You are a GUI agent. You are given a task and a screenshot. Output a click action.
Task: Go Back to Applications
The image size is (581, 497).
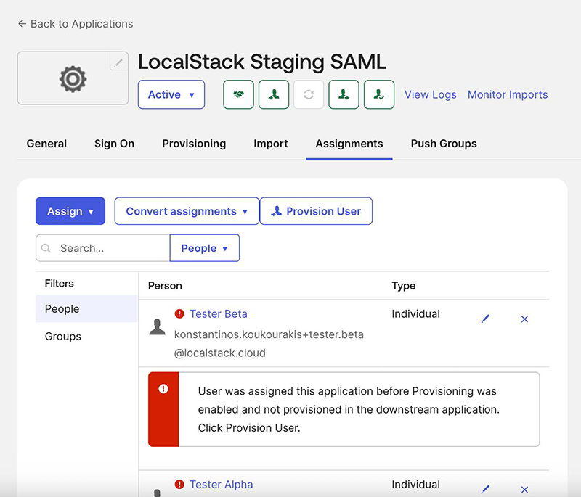coord(74,24)
